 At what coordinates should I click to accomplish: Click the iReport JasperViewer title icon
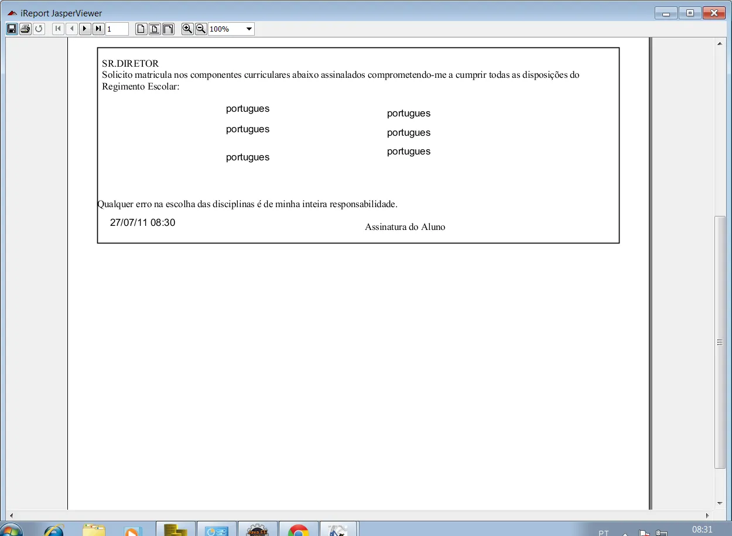[12, 13]
